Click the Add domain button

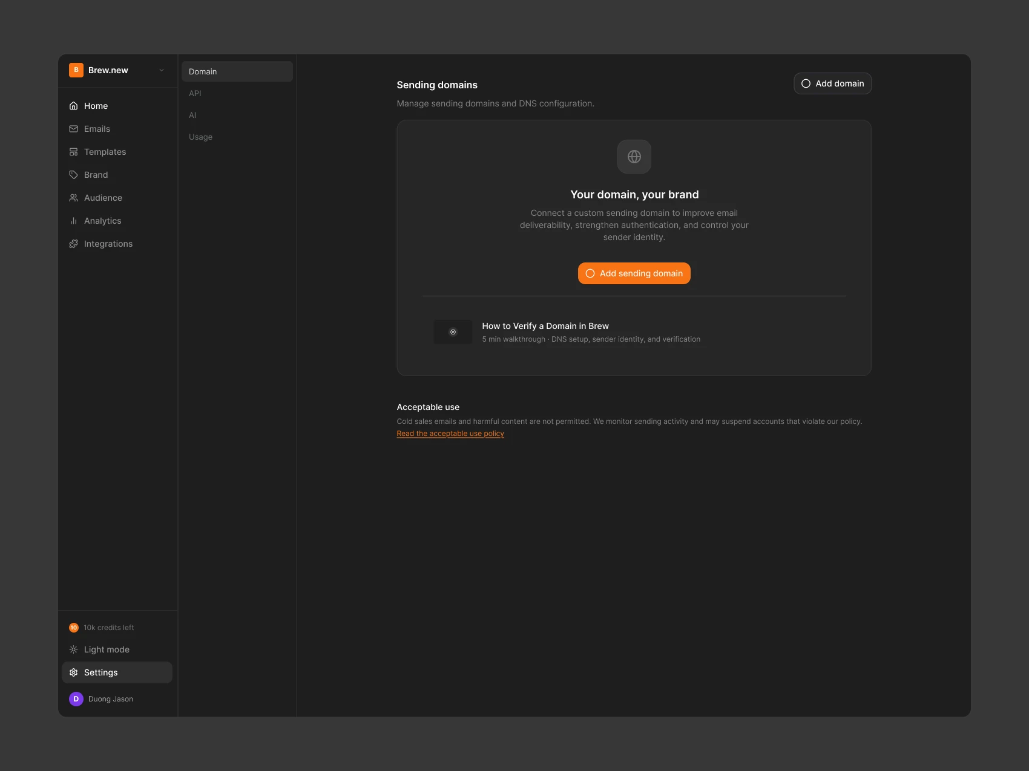[x=833, y=83]
